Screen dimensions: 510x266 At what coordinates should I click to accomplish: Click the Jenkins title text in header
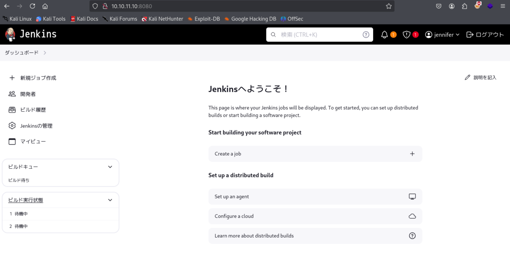coord(38,34)
